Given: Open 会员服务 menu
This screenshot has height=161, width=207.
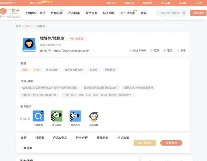Looking at the screenshot, I should (x=92, y=13).
